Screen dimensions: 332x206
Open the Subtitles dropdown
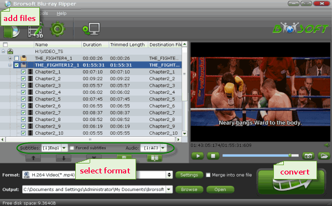pos(64,148)
